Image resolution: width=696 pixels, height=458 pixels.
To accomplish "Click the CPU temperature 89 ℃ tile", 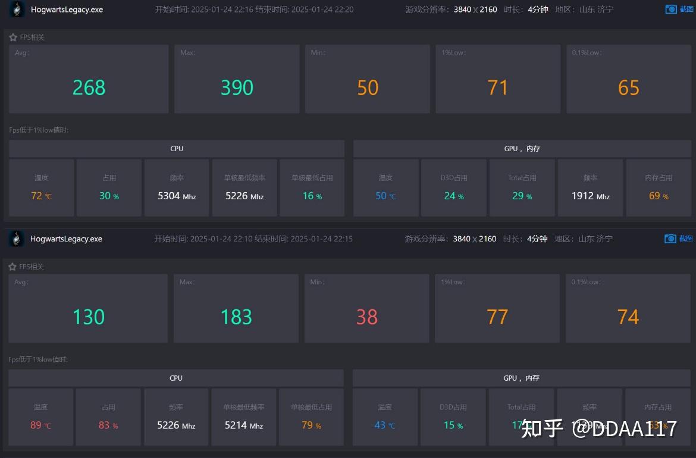I will point(41,417).
